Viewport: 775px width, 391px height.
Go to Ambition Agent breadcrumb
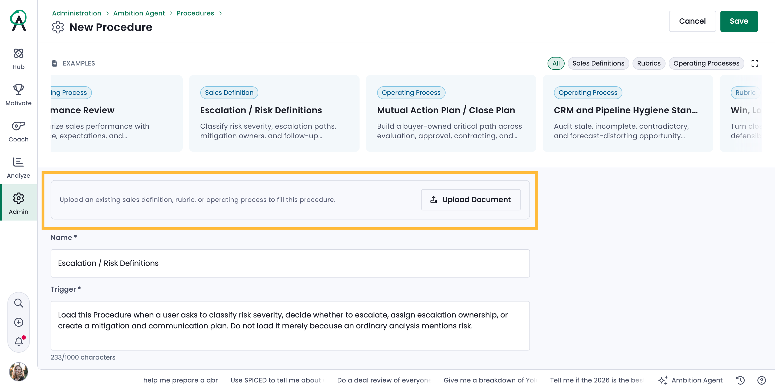[x=139, y=13]
